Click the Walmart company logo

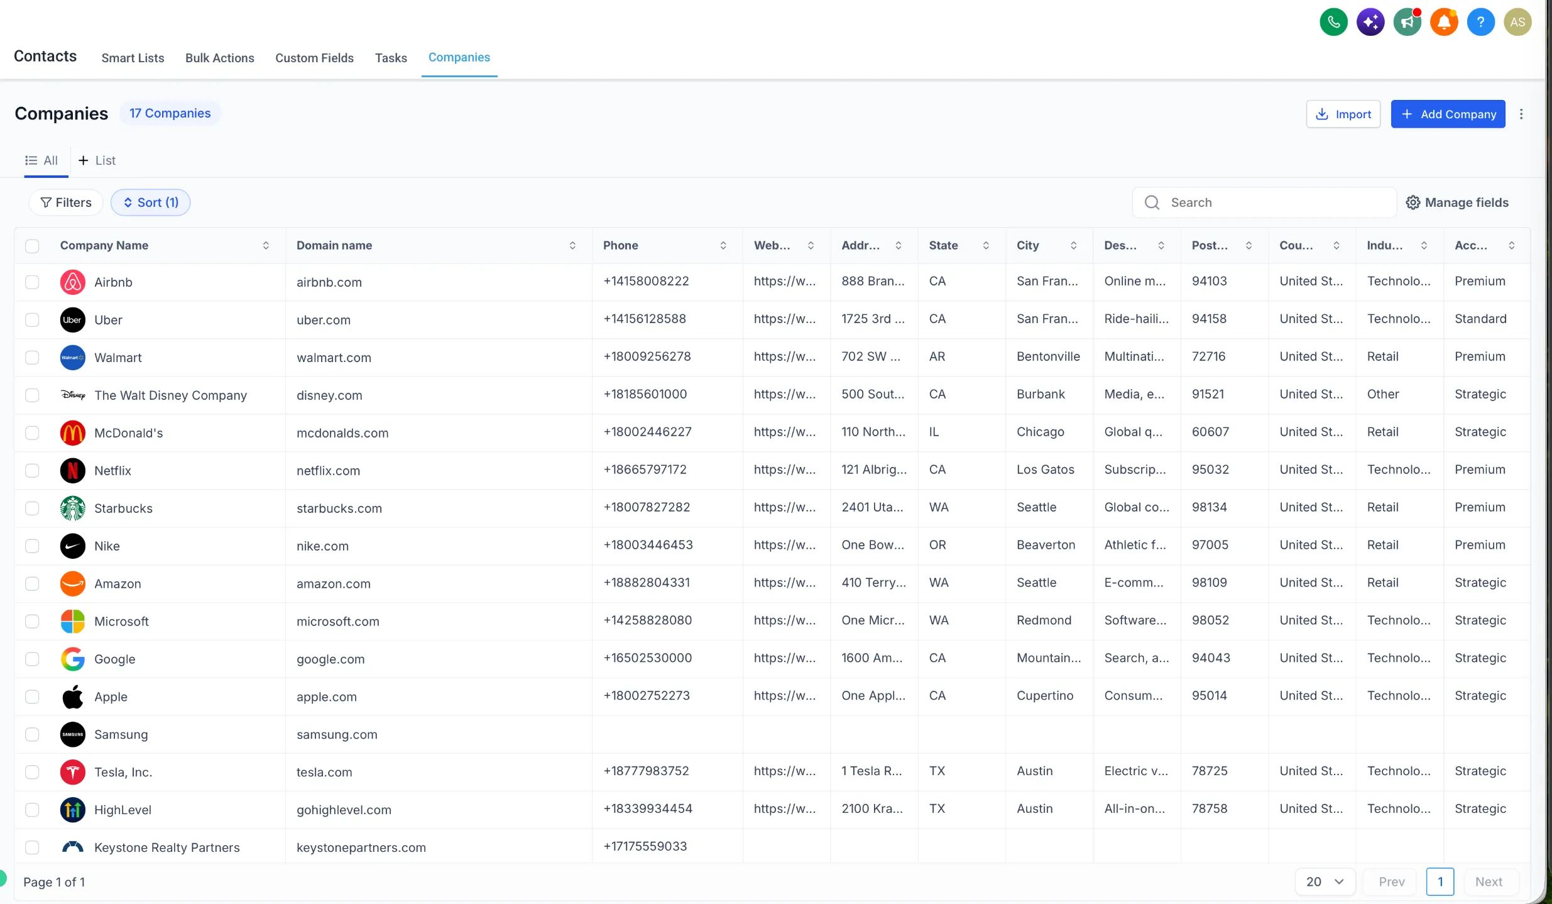pyautogui.click(x=73, y=358)
